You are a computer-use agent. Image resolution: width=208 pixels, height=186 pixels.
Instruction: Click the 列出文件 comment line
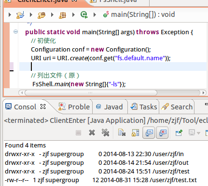(x=55, y=75)
